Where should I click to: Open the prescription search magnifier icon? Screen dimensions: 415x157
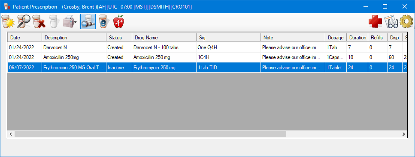pos(24,22)
